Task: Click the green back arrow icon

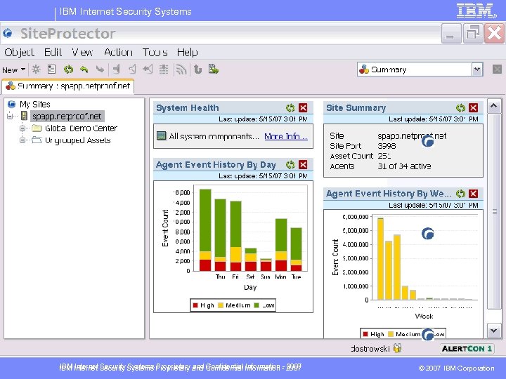Action: [x=84, y=69]
